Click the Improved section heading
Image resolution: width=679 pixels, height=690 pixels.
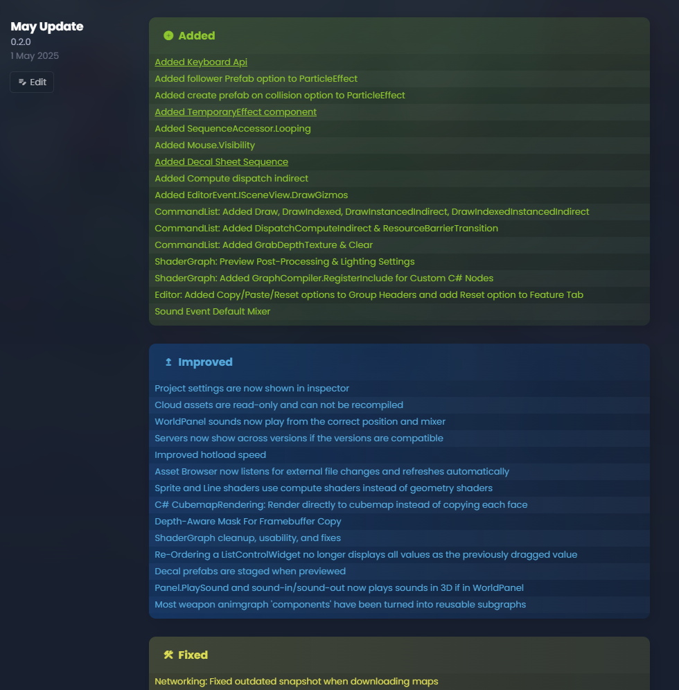[205, 362]
